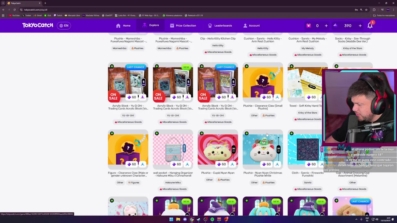Screen dimensions: 397x223
Task: Click the Clip - Hello Kitty Kitchen Clip title
Action: click(218, 39)
